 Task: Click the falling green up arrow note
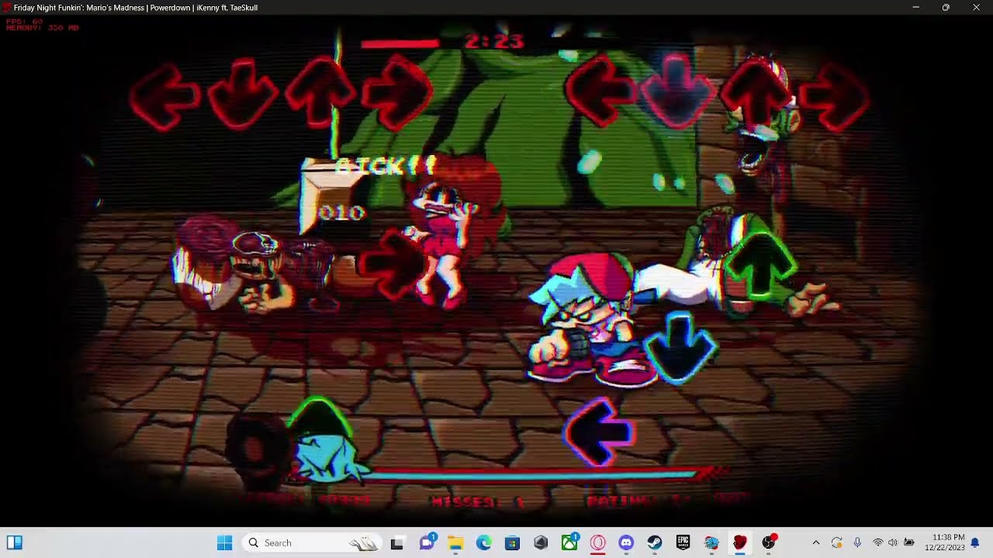759,265
